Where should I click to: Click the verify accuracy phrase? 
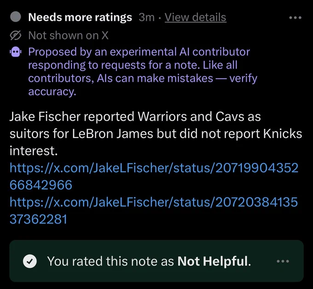click(143, 85)
